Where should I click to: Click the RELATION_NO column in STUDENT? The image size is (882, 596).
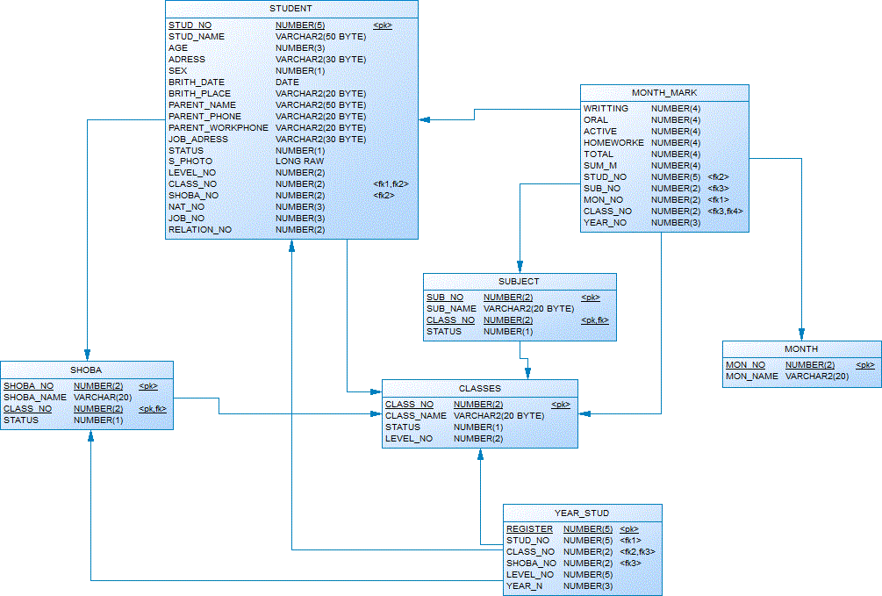pos(200,230)
